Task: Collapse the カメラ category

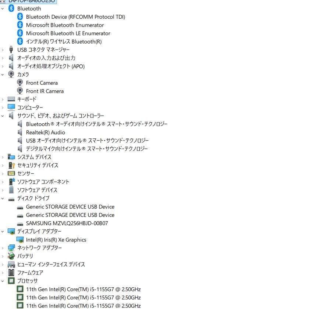Action: coord(3,74)
